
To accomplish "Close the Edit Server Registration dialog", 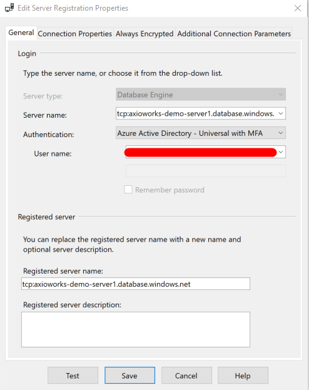I will [x=298, y=8].
